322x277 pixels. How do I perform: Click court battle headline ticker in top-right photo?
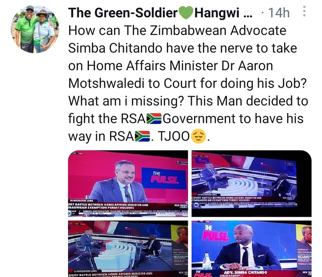226,199
